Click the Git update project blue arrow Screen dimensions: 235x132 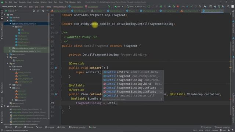[187, 7]
